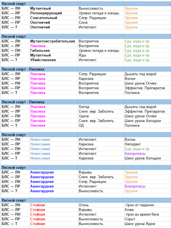The width and height of the screenshot is (171, 228).
Task: Click the 'Сопр. Радиации' cell beside 'Спасательный'
Action: tap(101, 18)
